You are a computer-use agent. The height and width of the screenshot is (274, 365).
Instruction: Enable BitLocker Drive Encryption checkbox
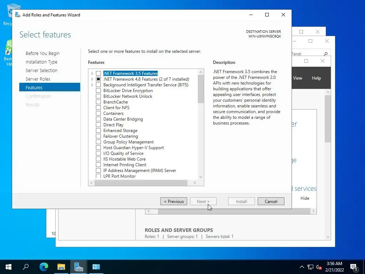(98, 91)
